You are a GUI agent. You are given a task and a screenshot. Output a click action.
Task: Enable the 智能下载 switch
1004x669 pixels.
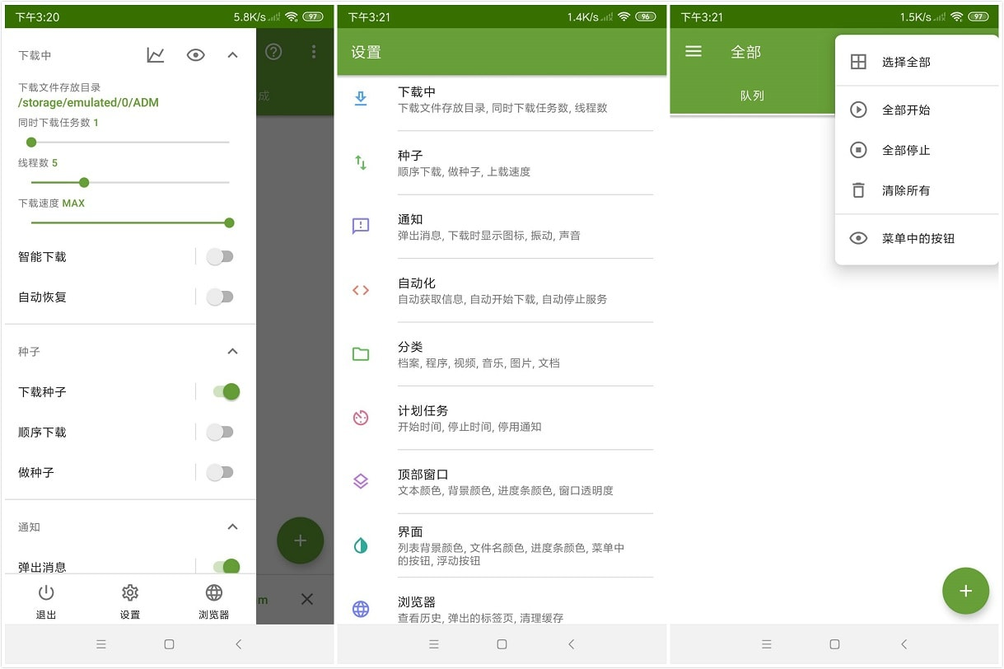click(x=219, y=256)
